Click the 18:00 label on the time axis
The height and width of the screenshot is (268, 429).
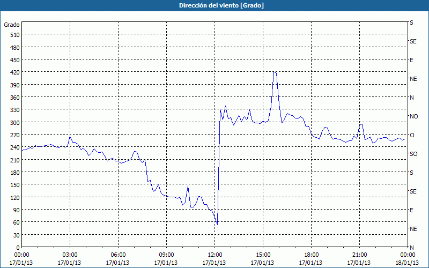311,255
